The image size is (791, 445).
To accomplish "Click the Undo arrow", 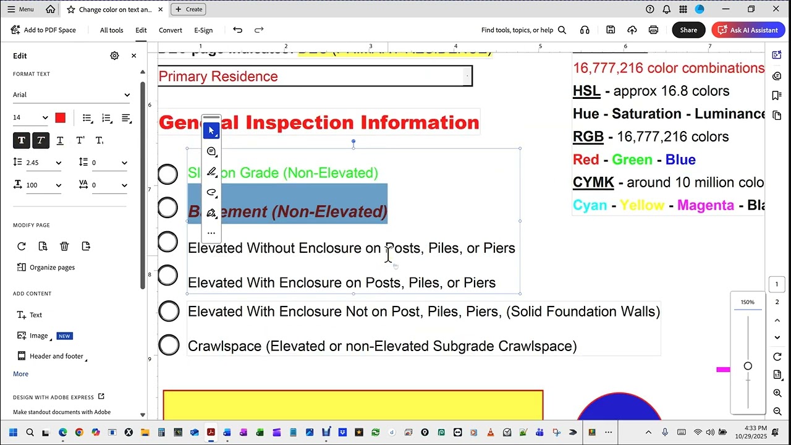I will pos(237,30).
